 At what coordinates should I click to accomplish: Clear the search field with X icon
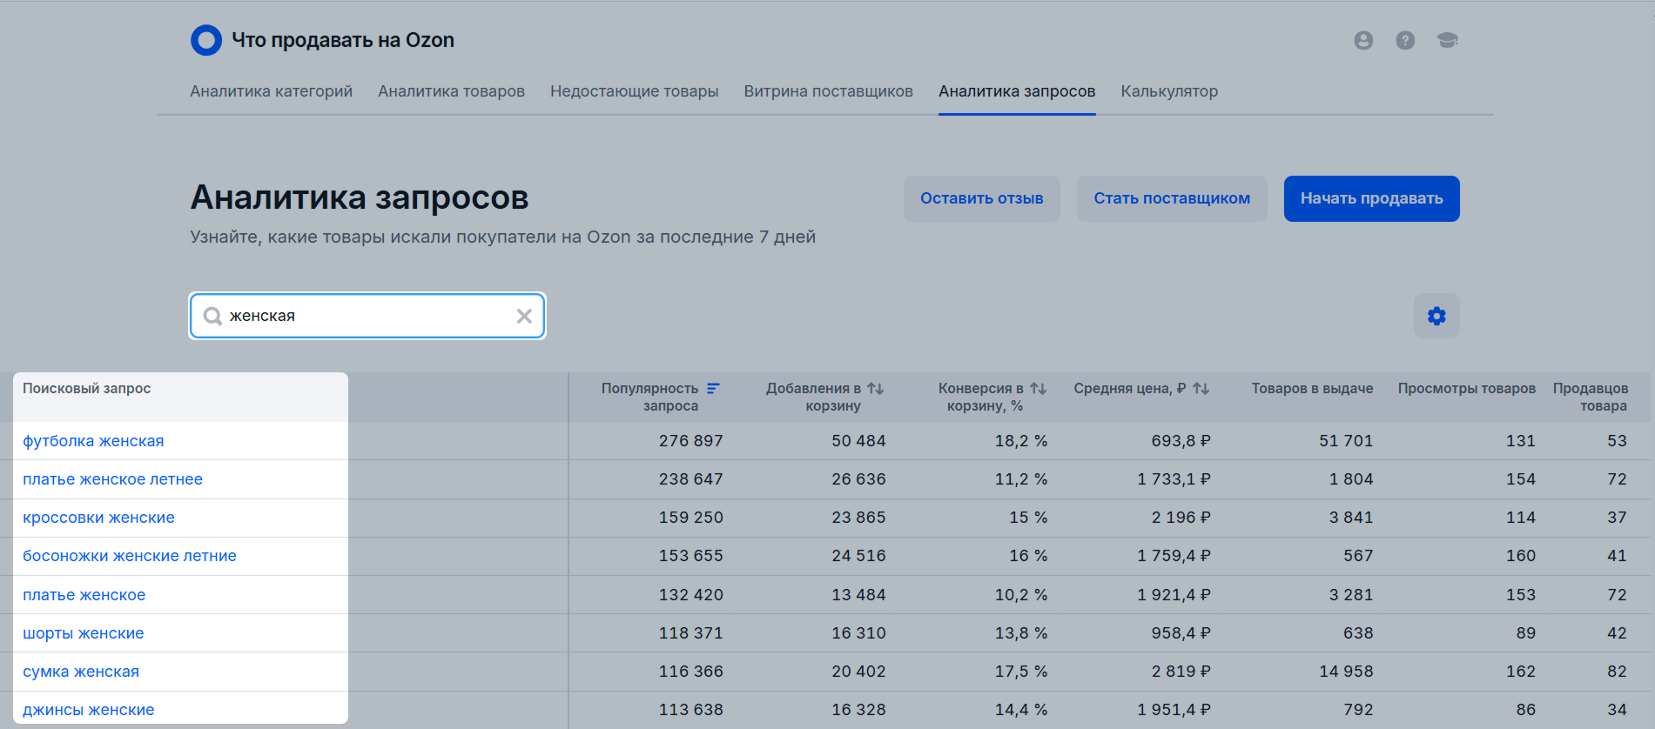(524, 316)
